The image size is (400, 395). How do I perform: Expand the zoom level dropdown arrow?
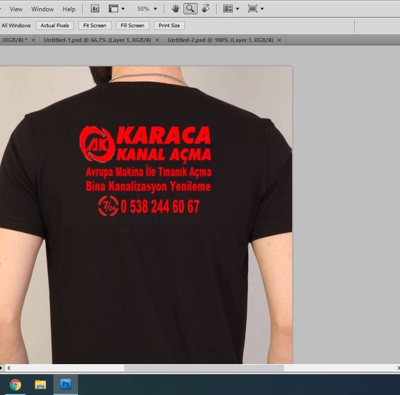coord(155,9)
